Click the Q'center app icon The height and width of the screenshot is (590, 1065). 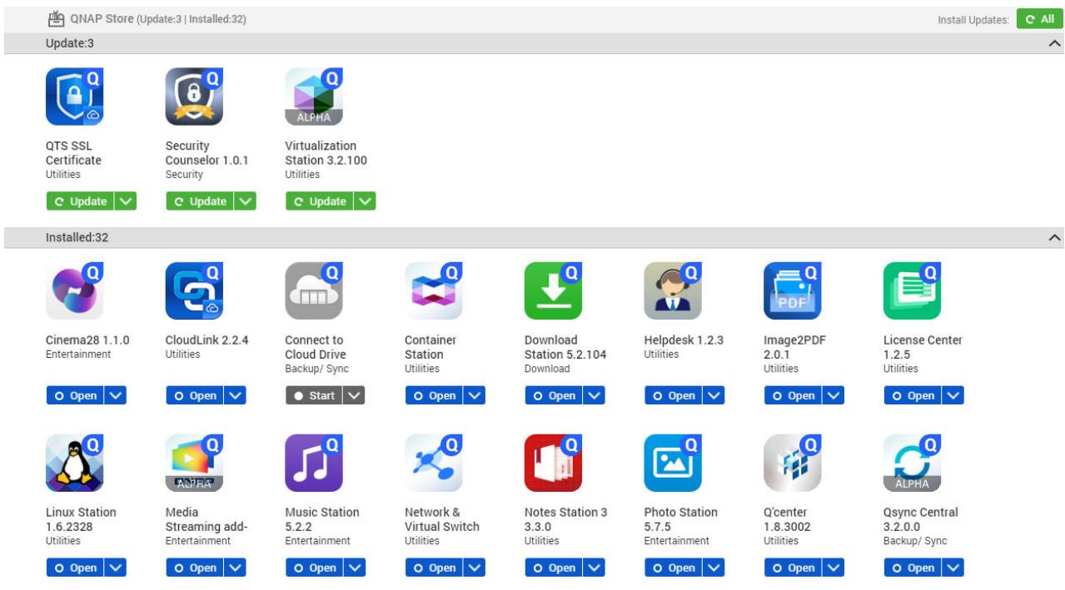(x=793, y=463)
